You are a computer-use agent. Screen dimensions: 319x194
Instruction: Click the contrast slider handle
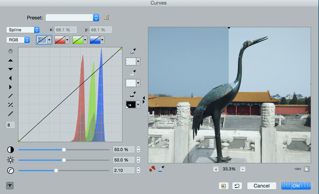(x=64, y=150)
